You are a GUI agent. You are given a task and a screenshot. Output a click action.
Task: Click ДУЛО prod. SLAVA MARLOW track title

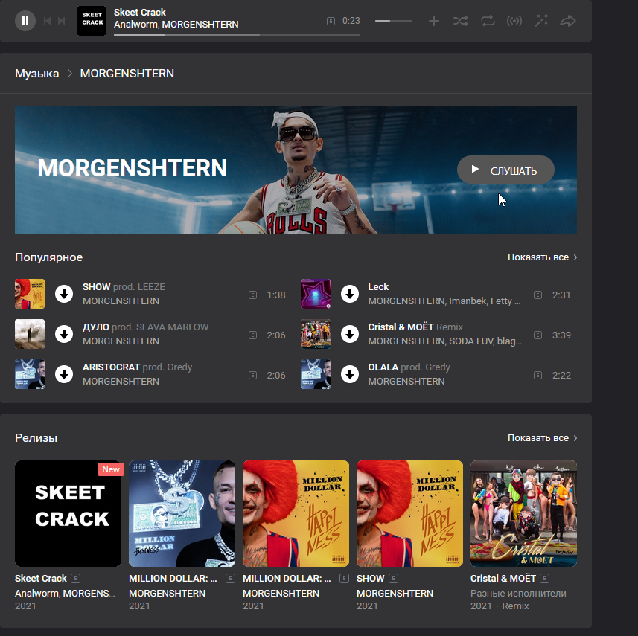pos(146,327)
